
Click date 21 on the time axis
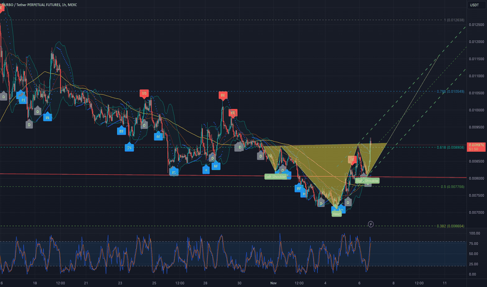coord(86,283)
